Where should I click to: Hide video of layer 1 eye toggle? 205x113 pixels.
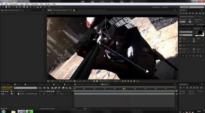pyautogui.click(x=2, y=94)
